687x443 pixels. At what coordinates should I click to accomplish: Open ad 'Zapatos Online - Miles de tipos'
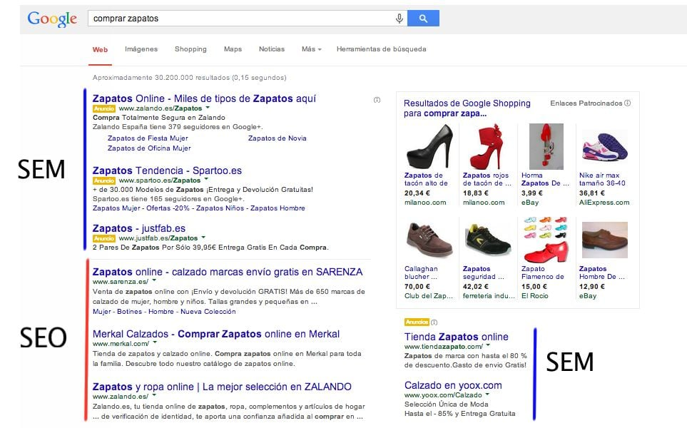pos(204,98)
